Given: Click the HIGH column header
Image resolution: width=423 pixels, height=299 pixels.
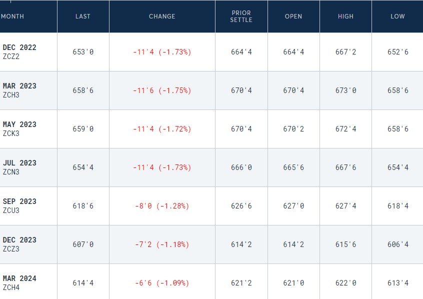Looking at the screenshot, I should coord(345,16).
